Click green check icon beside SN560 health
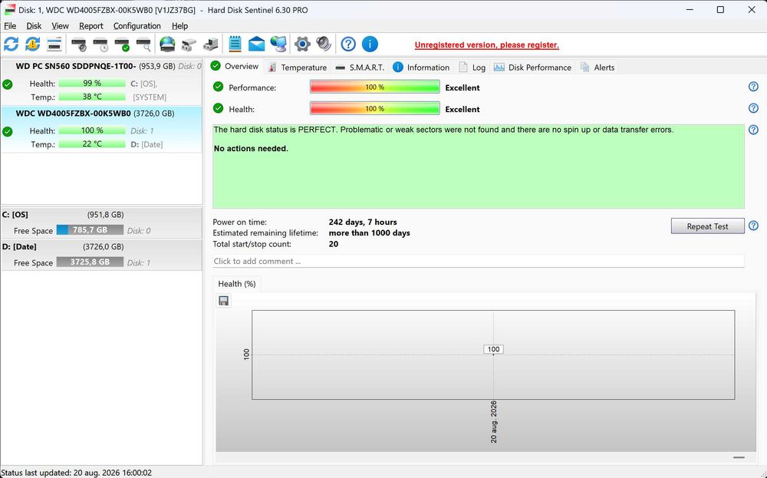767x478 pixels. coord(8,84)
